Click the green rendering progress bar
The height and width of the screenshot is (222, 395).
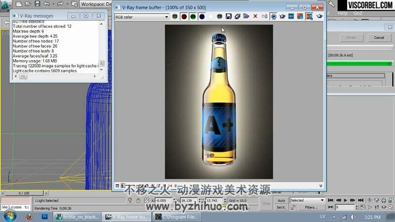[360, 64]
